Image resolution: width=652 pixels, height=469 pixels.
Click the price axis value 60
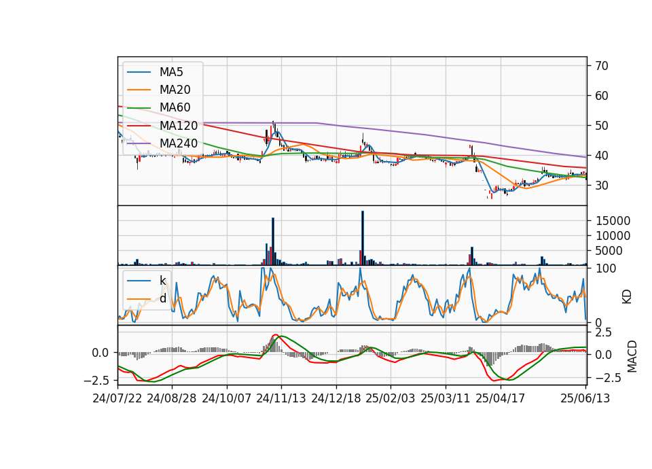(x=602, y=96)
